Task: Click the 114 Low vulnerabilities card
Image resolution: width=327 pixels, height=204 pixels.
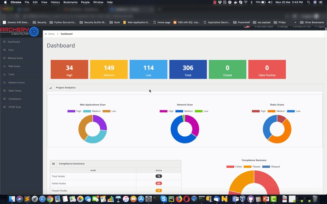Action: 148,69
